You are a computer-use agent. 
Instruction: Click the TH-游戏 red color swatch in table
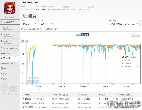pos(99,103)
